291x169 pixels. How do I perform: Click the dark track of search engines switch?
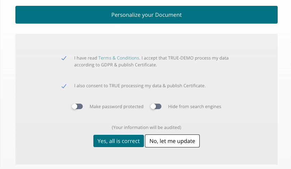(159, 106)
